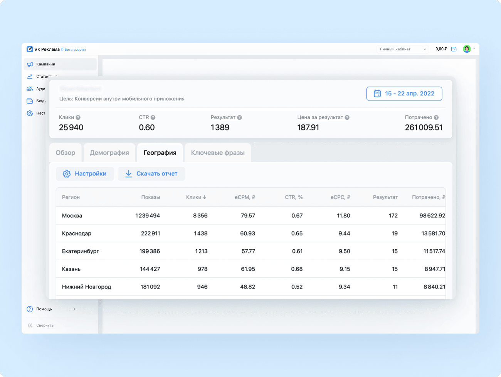501x377 pixels.
Task: Click the Статистика chart icon
Action: 30,77
